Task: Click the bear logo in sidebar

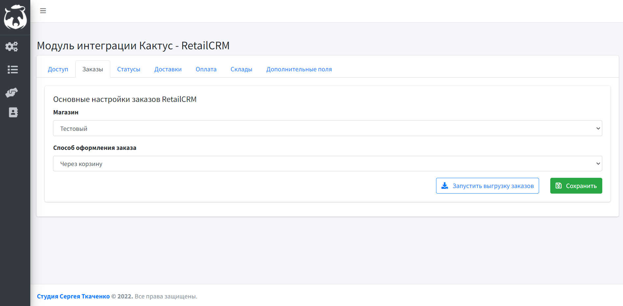Action: [15, 17]
